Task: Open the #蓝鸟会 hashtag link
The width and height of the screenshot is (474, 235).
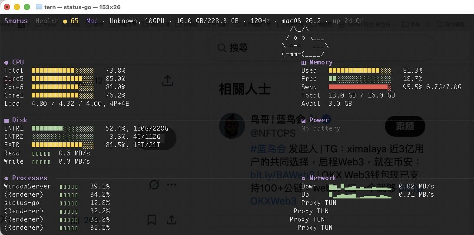Action: 268,149
